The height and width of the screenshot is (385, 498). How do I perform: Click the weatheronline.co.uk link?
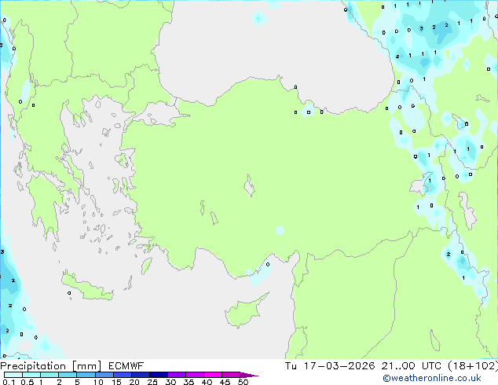point(432,378)
